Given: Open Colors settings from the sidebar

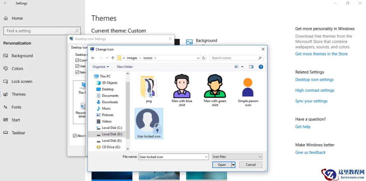Looking at the screenshot, I should coord(17,69).
